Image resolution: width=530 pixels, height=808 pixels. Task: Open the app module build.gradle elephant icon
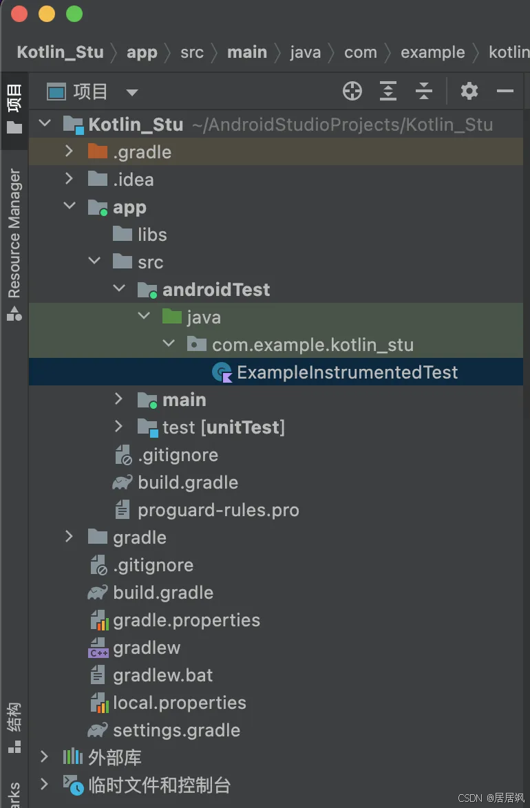point(123,482)
